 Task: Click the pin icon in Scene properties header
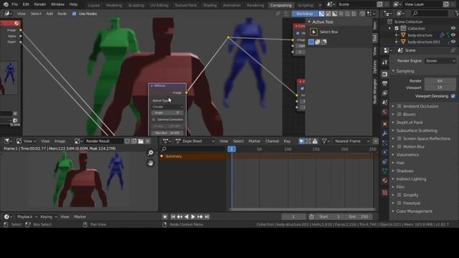453,50
